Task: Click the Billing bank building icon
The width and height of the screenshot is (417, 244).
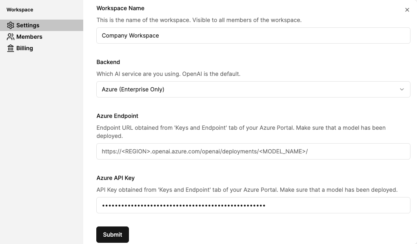Action: 10,48
